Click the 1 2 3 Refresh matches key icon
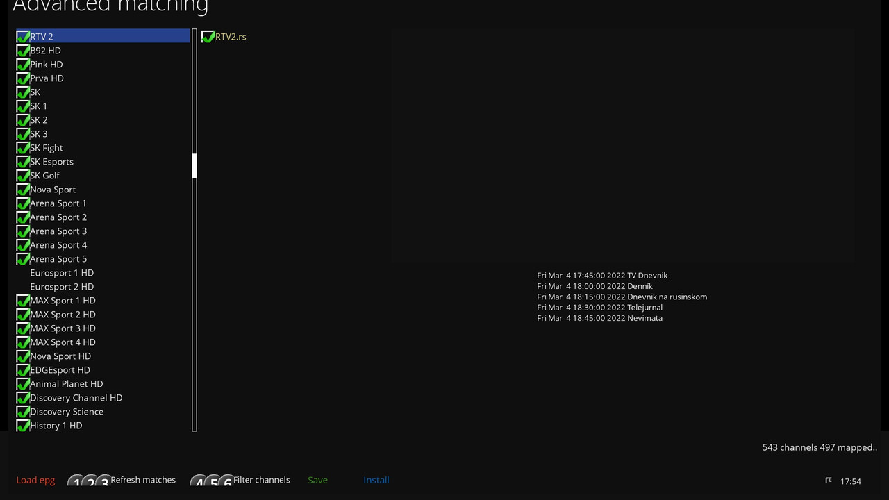This screenshot has height=500, width=889. (89, 480)
